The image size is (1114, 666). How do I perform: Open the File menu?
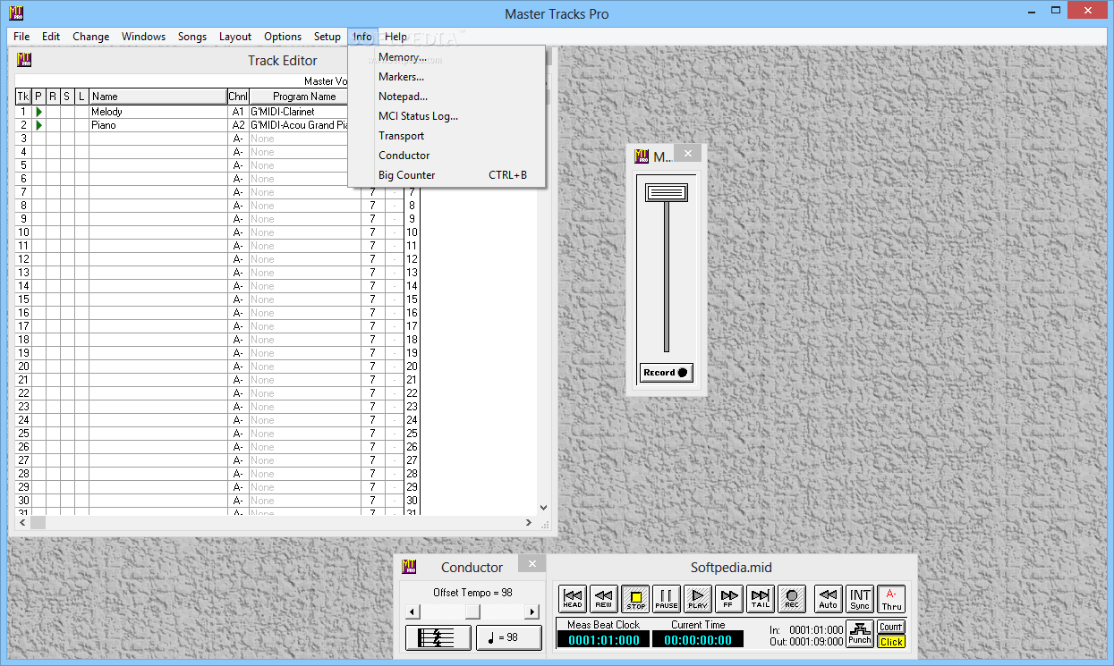tap(21, 37)
